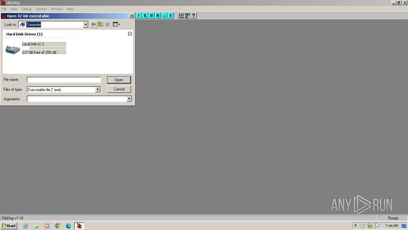The image size is (408, 230).
Task: Show hidden tray icons arrow
Action: pyautogui.click(x=356, y=226)
